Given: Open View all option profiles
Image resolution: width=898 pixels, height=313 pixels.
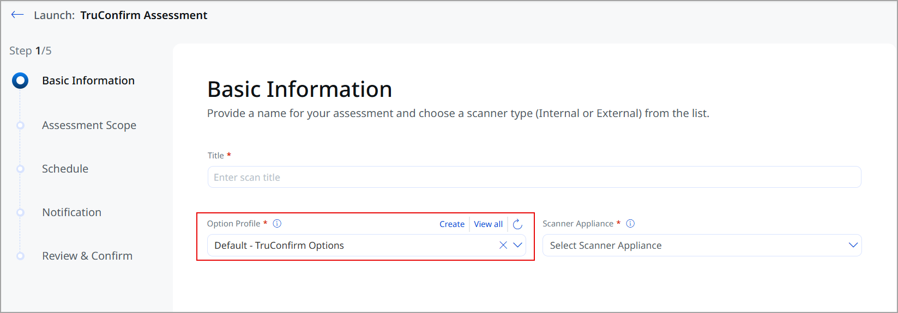Looking at the screenshot, I should (x=488, y=224).
